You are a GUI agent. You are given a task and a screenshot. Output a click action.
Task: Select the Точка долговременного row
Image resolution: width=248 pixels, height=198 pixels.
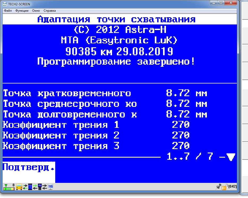click(105, 115)
